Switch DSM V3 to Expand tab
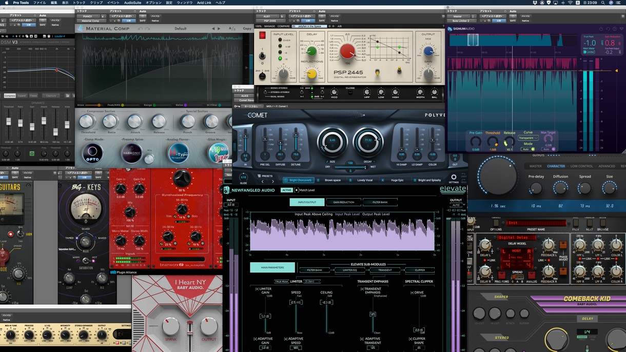The image size is (626, 352). (22, 95)
